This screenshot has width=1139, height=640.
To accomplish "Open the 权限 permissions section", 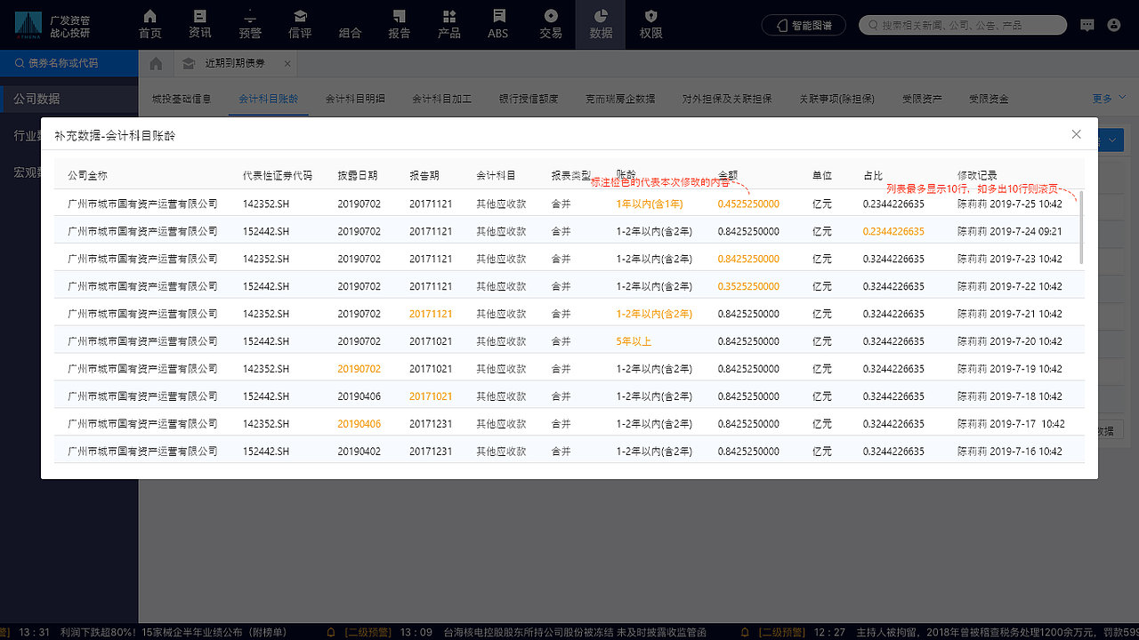I will 651,24.
